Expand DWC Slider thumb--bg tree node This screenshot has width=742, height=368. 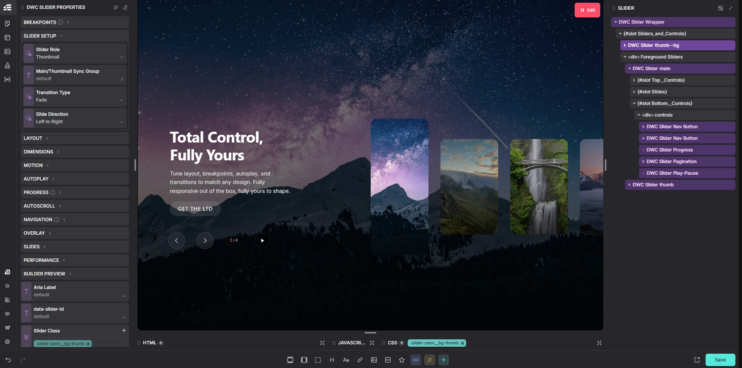coord(625,45)
